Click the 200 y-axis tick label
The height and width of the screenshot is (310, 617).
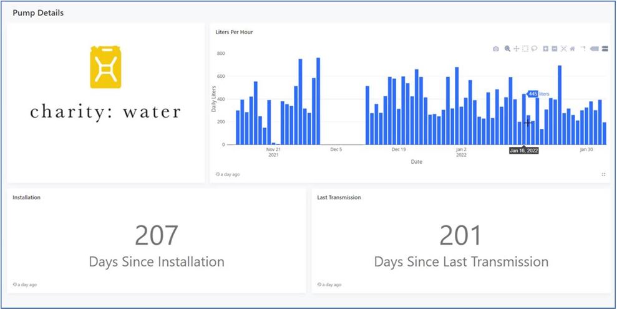(x=220, y=122)
